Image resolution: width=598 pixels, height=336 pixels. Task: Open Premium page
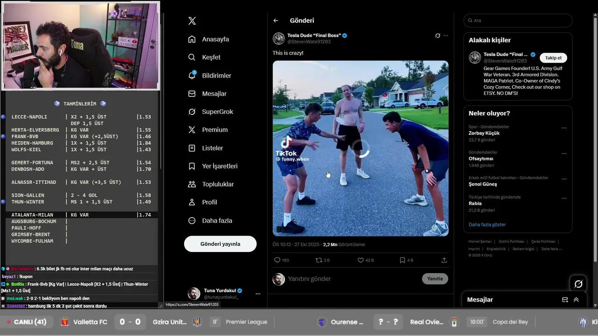click(208, 130)
